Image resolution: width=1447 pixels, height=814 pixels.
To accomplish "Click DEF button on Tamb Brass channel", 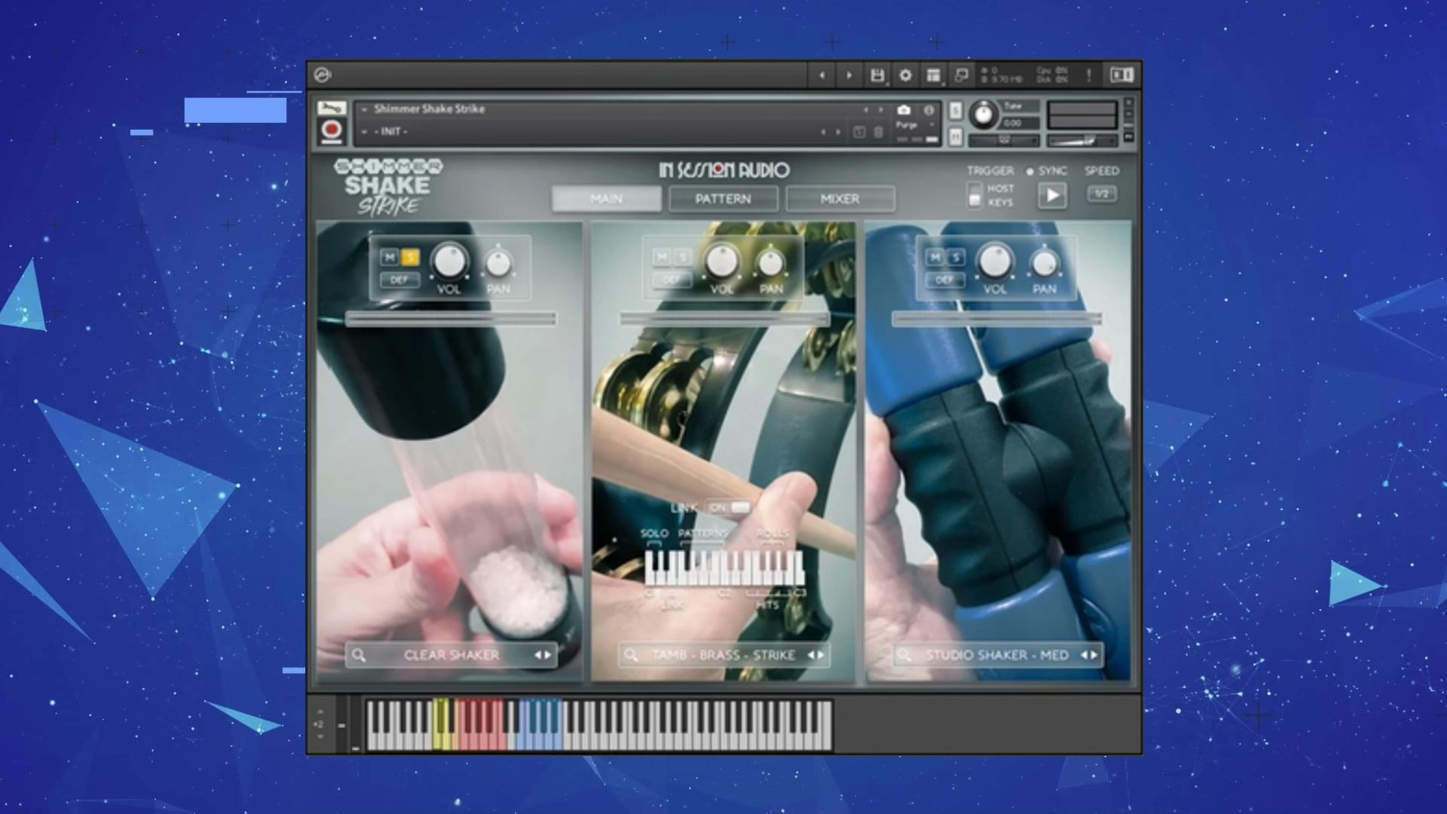I will tap(672, 280).
